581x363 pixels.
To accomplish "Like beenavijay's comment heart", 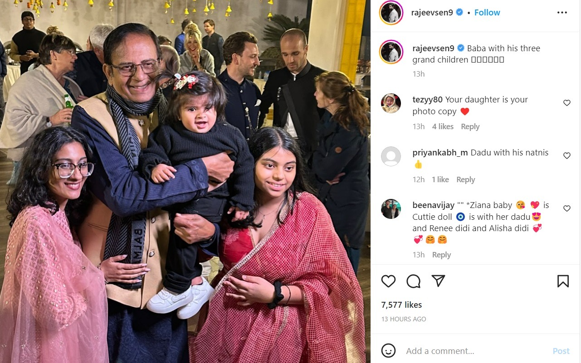I will point(566,208).
